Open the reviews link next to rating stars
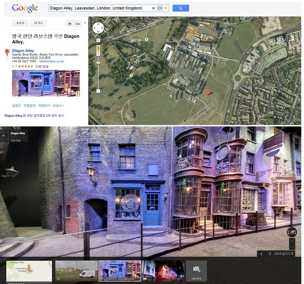The image size is (304, 284). click(x=42, y=67)
